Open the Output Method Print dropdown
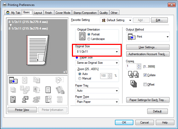The width and height of the screenshot is (178, 129). coord(148,37)
